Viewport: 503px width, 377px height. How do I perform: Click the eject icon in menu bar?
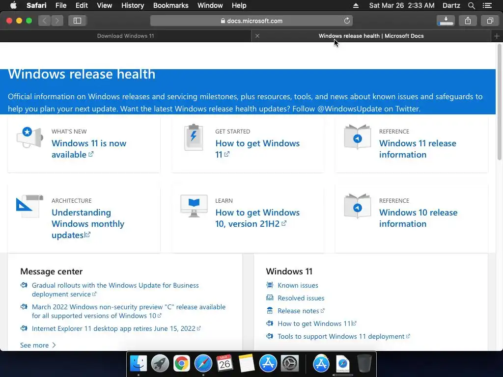click(356, 5)
